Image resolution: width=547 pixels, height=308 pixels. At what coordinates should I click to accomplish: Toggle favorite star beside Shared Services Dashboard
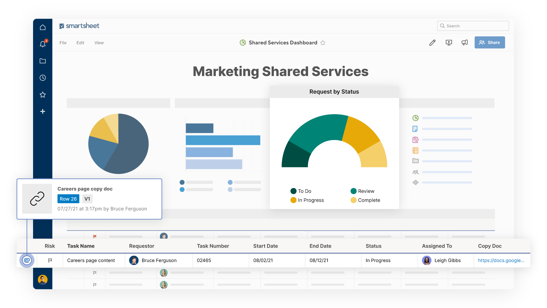pyautogui.click(x=323, y=43)
